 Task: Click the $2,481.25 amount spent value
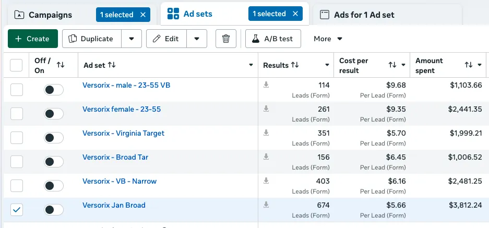[x=465, y=181]
